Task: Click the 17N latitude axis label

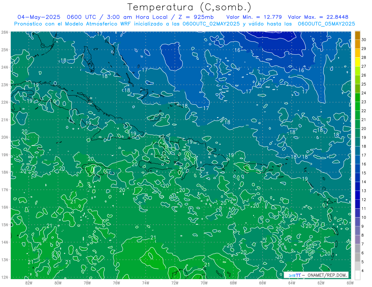Action: pyautogui.click(x=4, y=189)
